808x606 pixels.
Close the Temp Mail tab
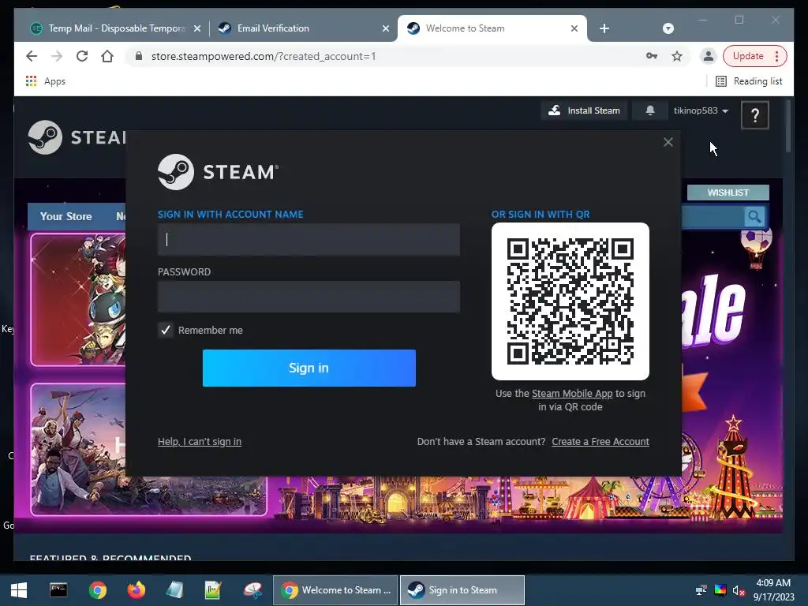[x=196, y=29]
